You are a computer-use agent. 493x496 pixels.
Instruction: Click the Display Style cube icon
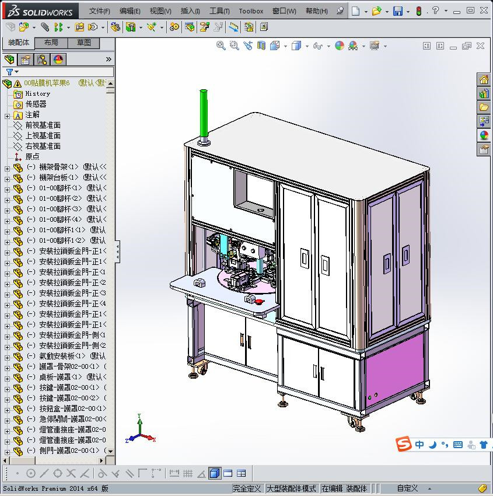(x=296, y=46)
